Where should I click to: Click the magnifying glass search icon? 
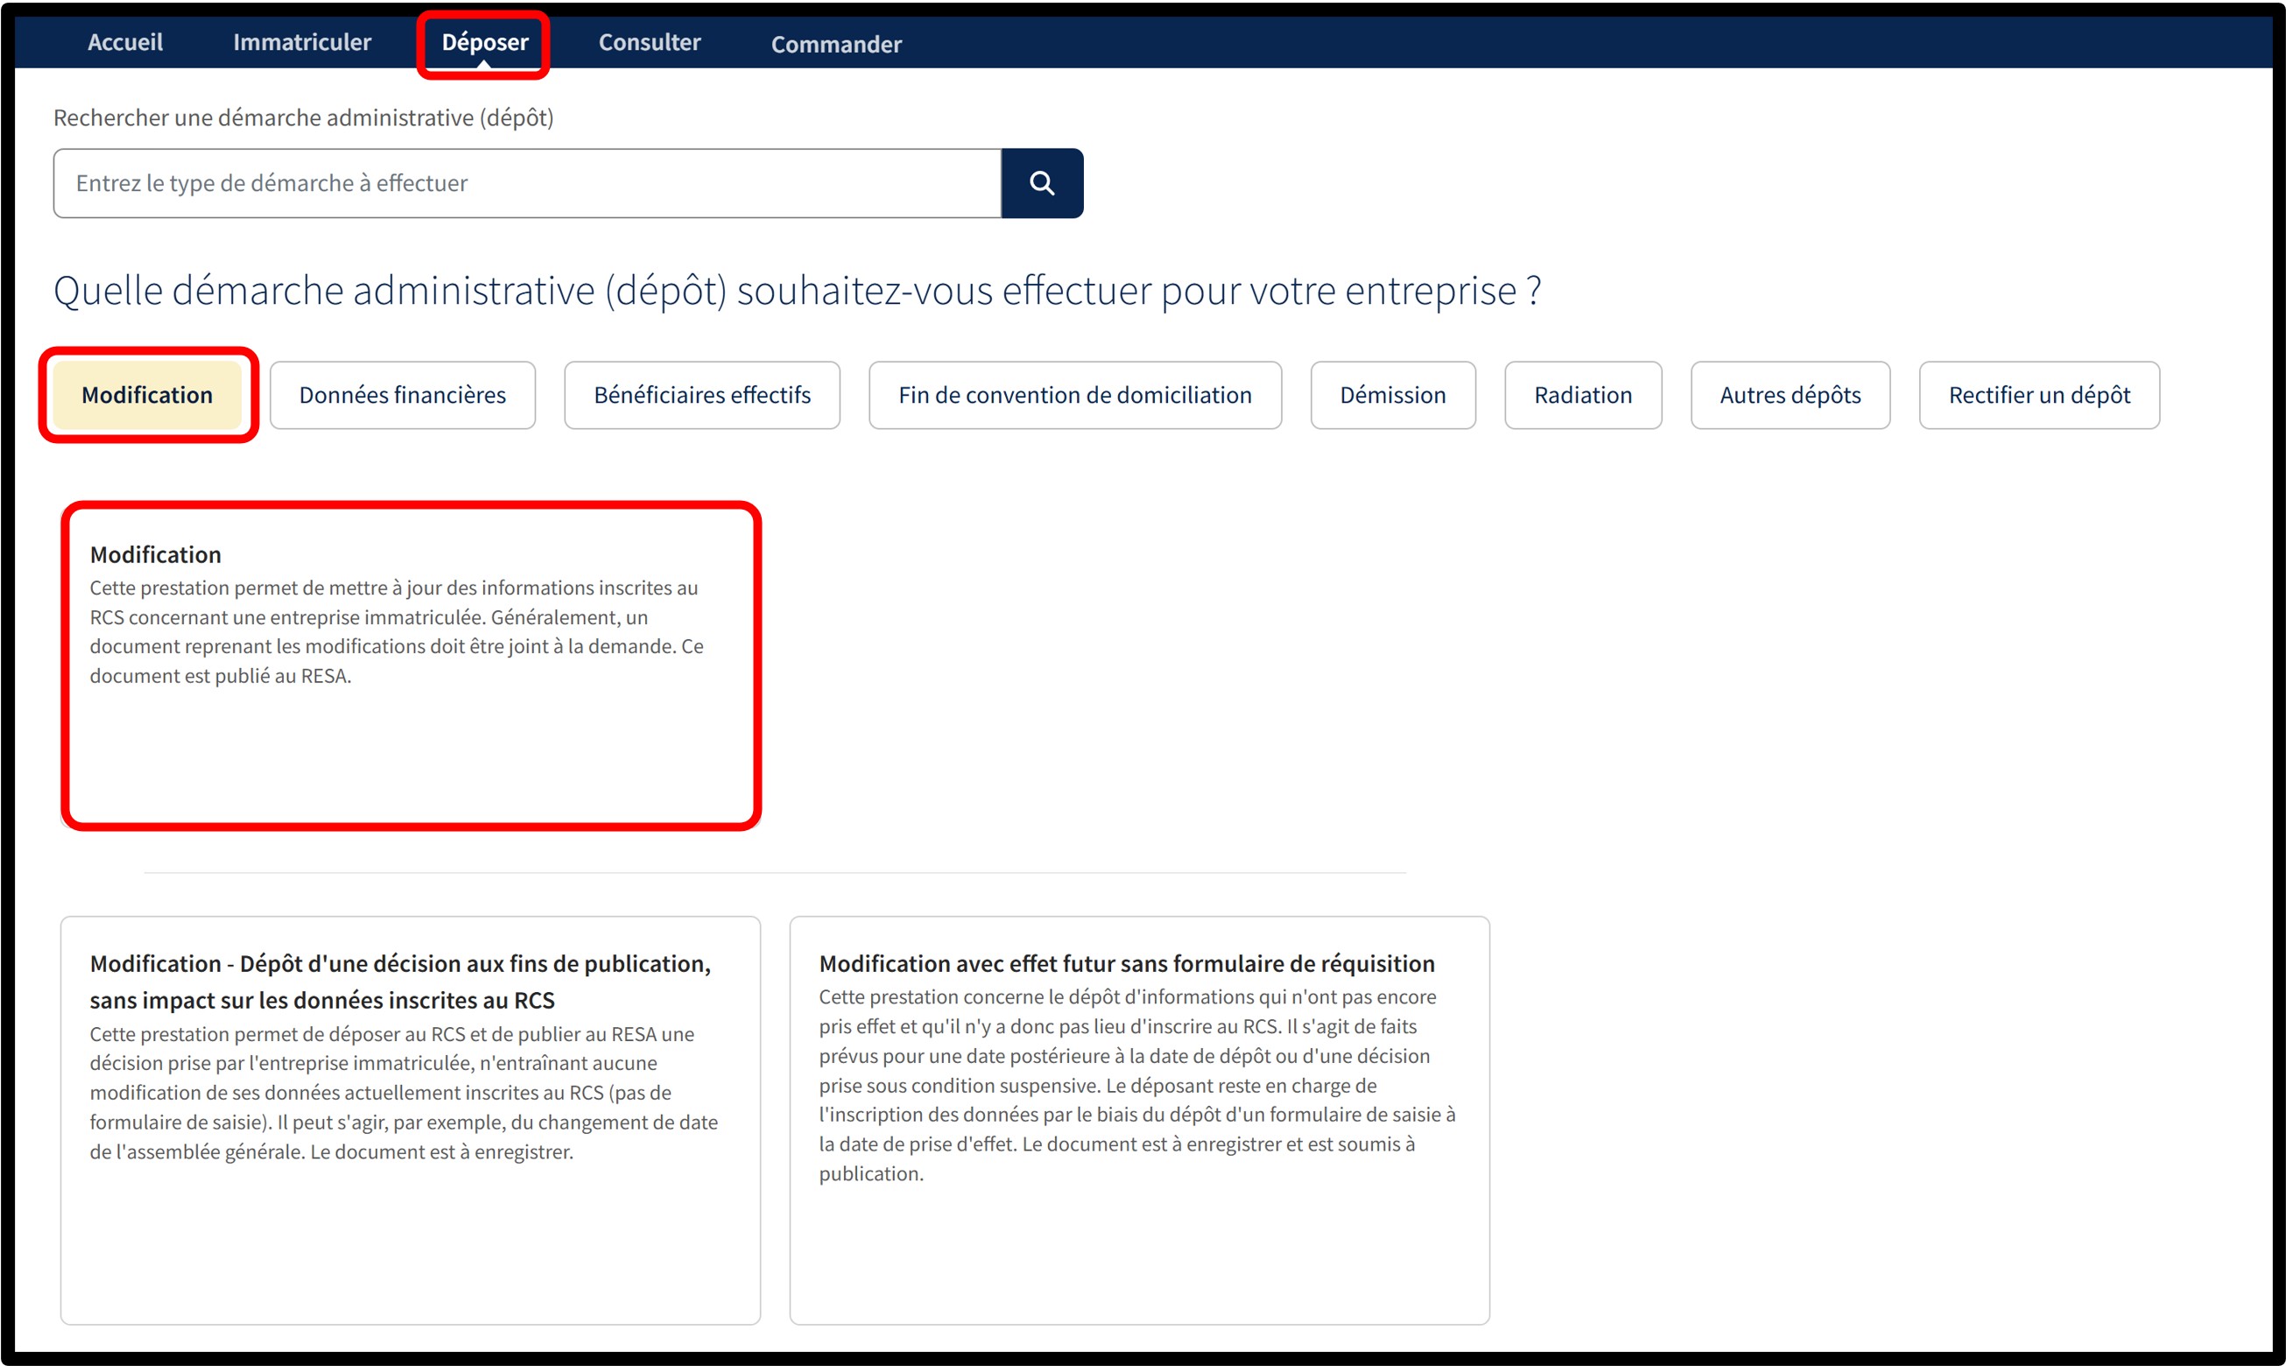coord(1041,183)
